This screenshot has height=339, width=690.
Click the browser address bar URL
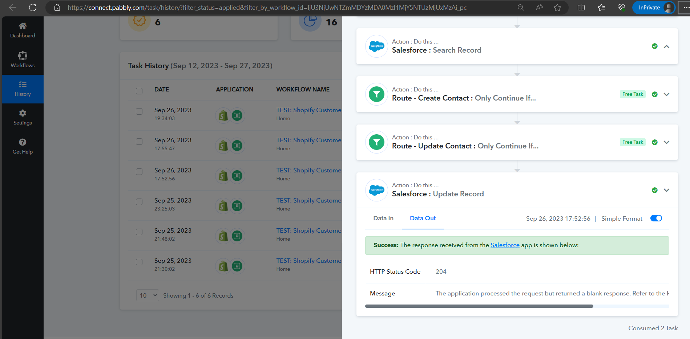point(267,8)
